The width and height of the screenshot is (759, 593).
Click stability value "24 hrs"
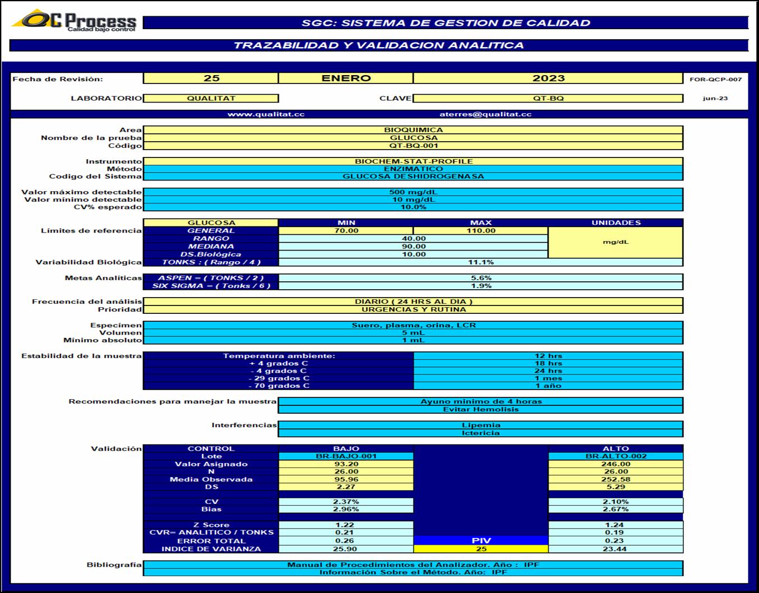548,370
